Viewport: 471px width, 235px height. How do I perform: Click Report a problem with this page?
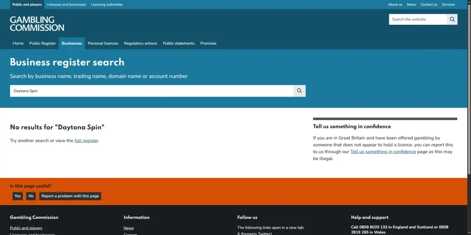tap(70, 196)
